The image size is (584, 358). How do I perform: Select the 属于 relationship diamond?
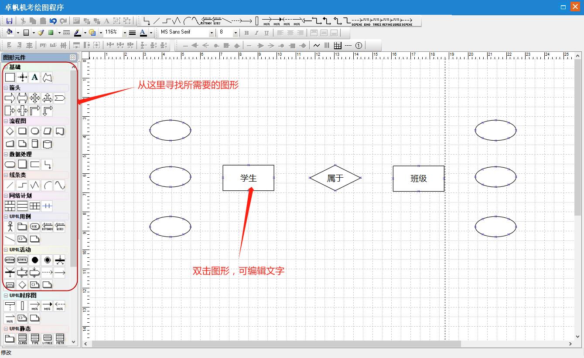click(x=335, y=178)
